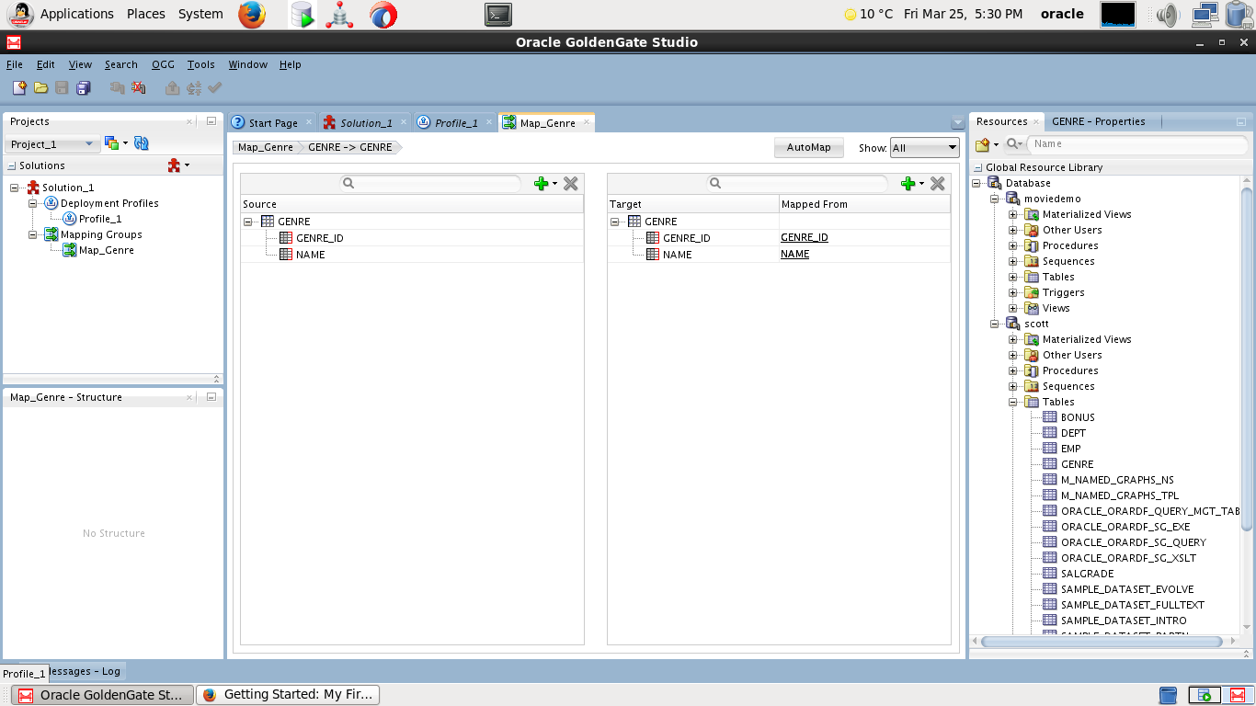Screen dimensions: 1256x706
Task: Click the red-blue circular launcher in top panel
Action: coord(383,14)
